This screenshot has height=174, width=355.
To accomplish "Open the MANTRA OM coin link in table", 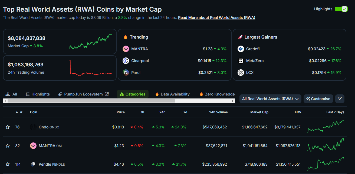I will pyautogui.click(x=50, y=146).
